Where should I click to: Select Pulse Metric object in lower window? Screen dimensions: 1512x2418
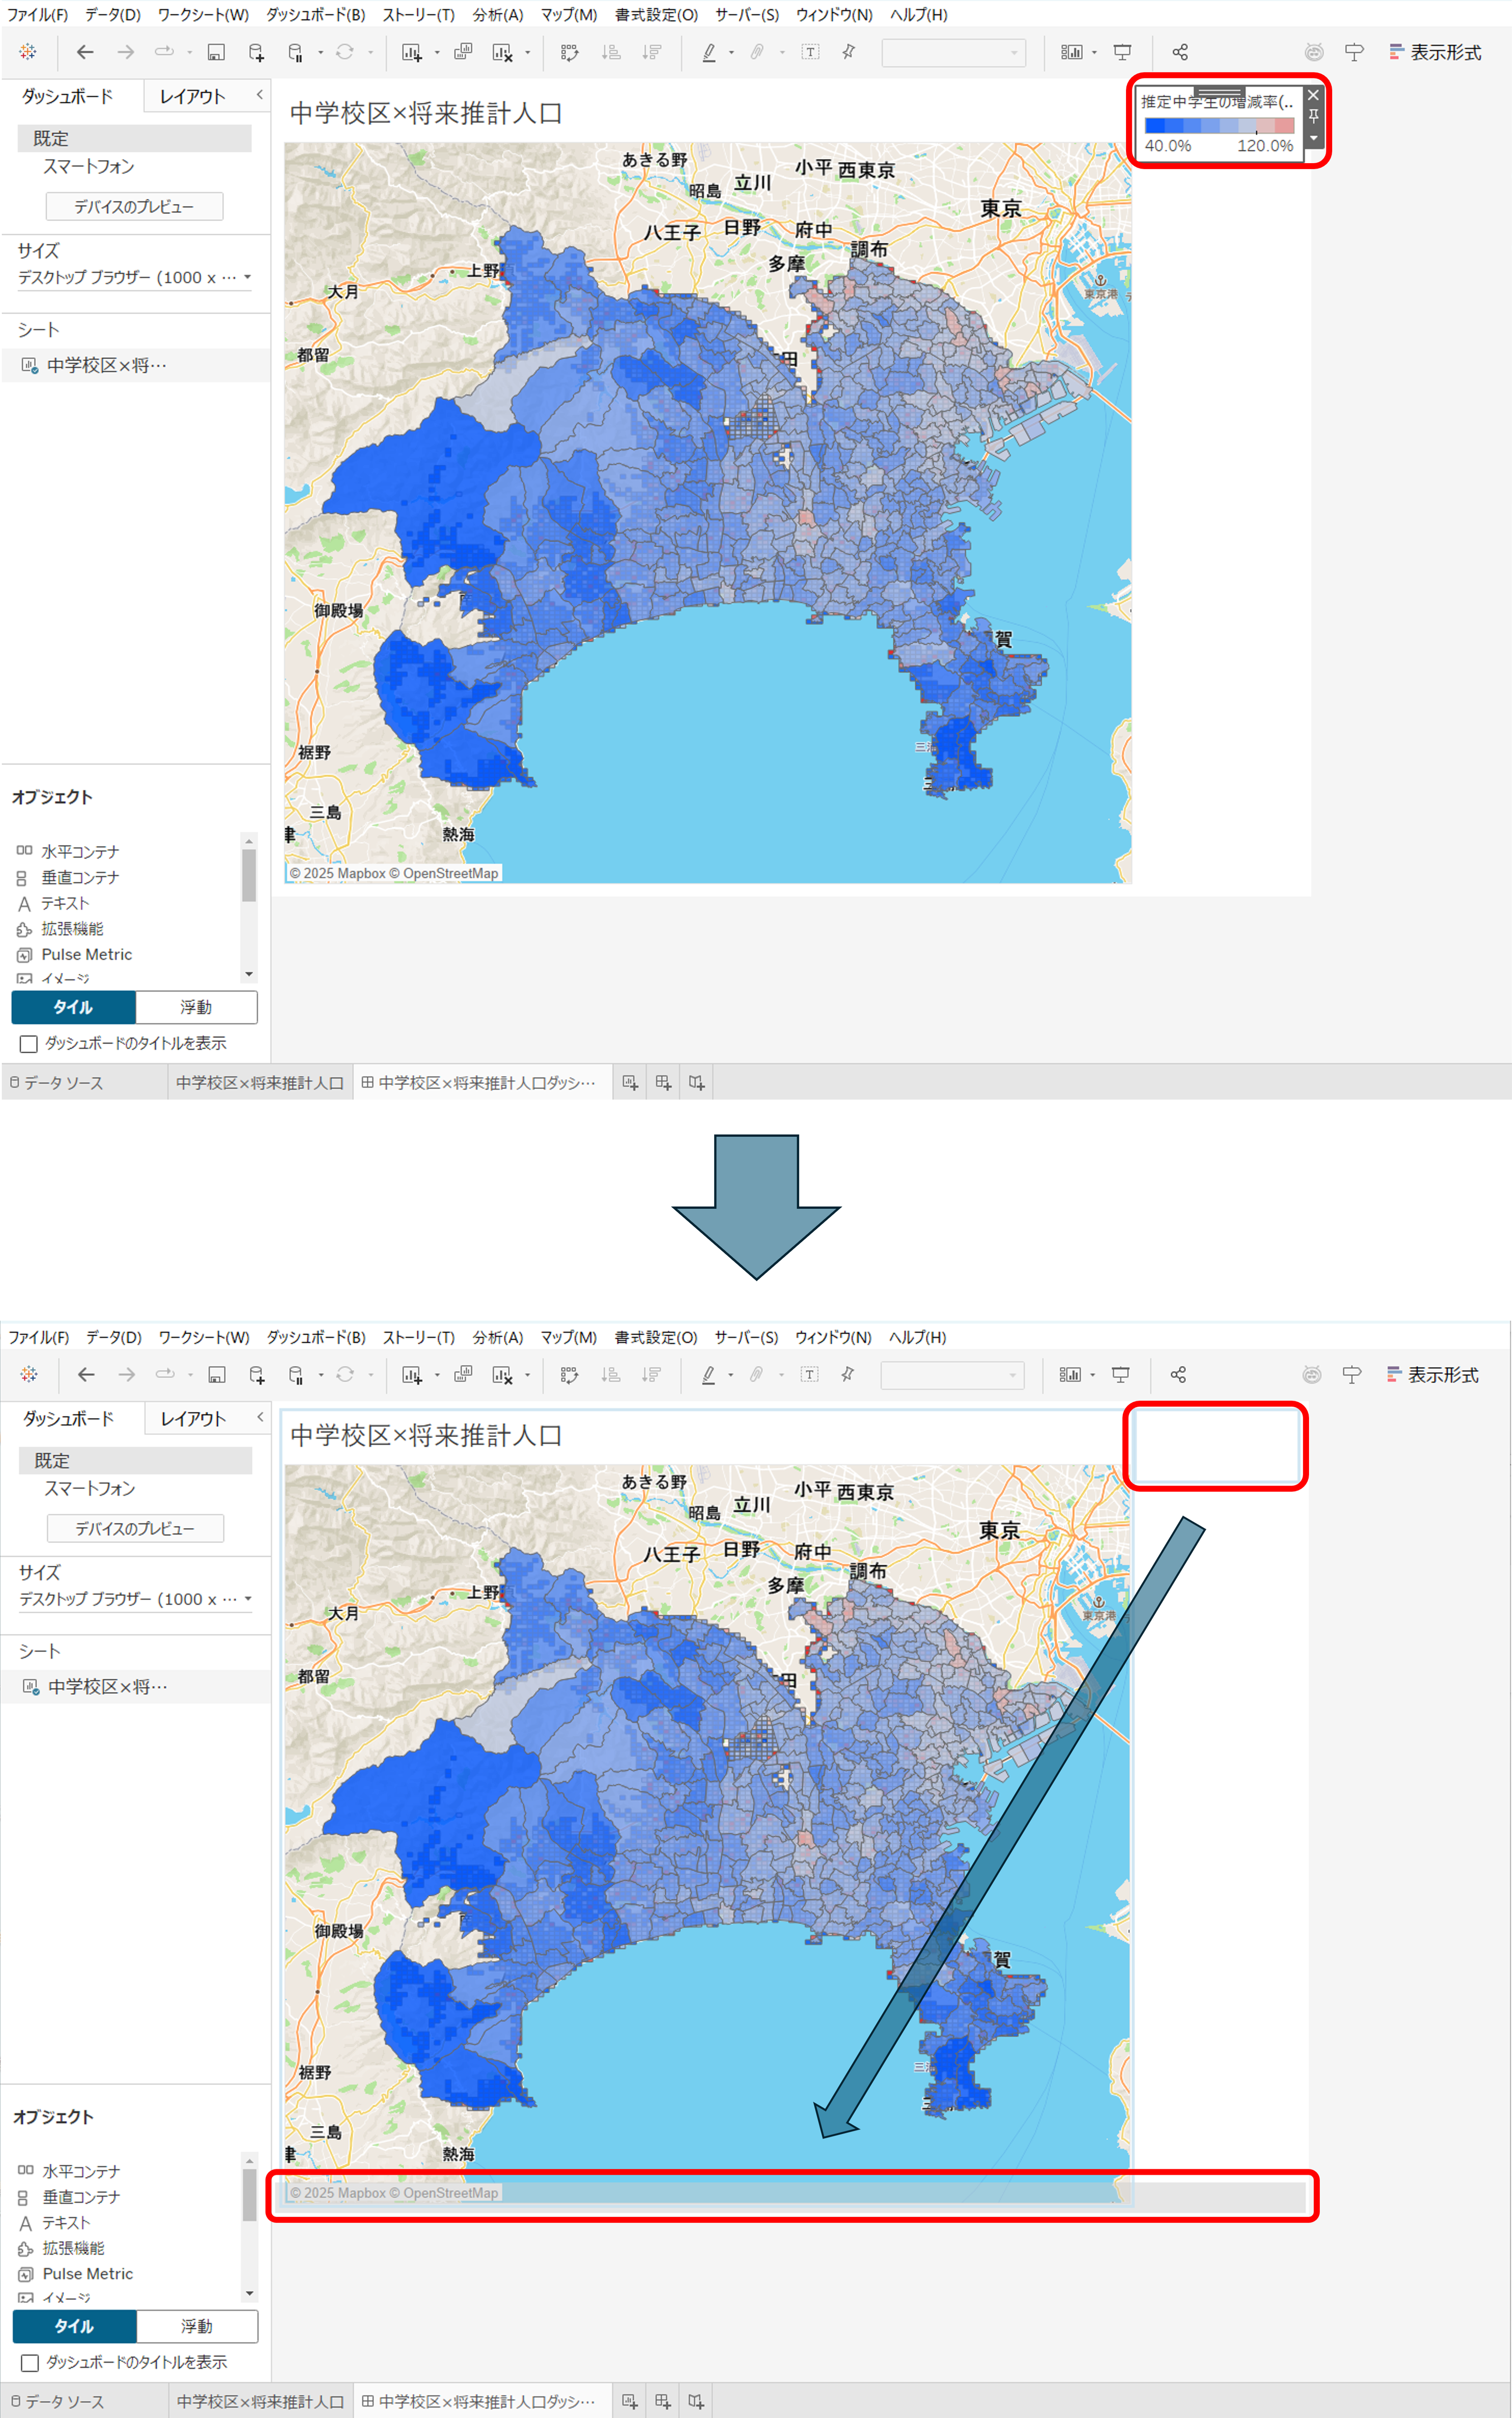(76, 2274)
